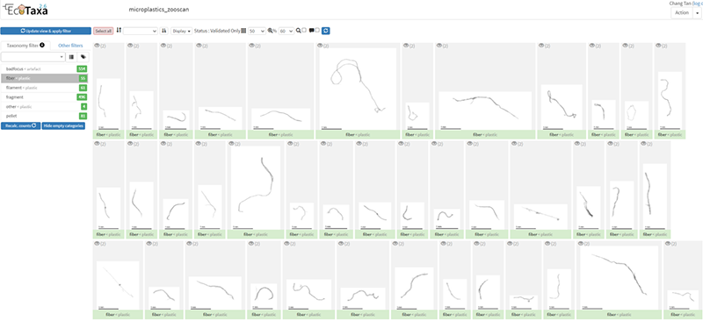Open the Display dropdown menu
The height and width of the screenshot is (321, 703).
(182, 31)
